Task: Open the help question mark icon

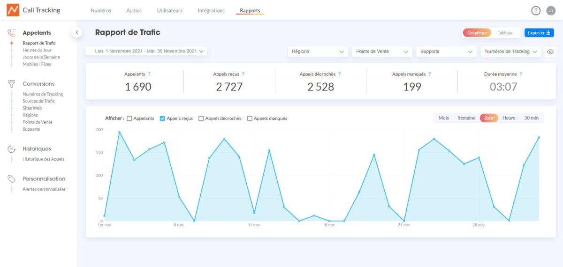Action: (536, 11)
